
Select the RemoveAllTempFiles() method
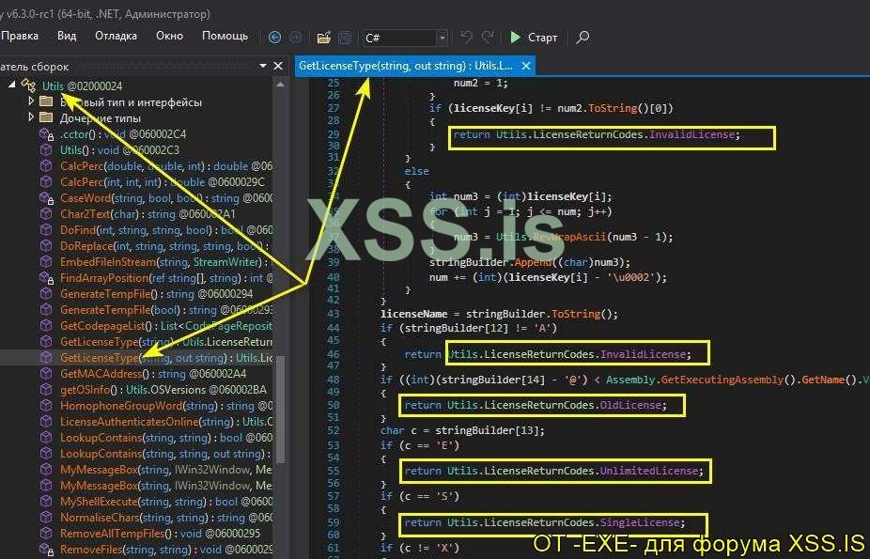(x=160, y=534)
